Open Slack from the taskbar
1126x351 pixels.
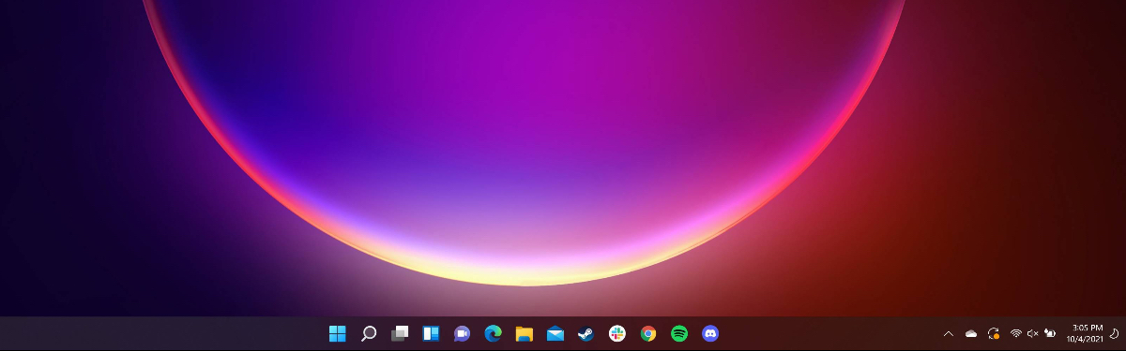(617, 333)
